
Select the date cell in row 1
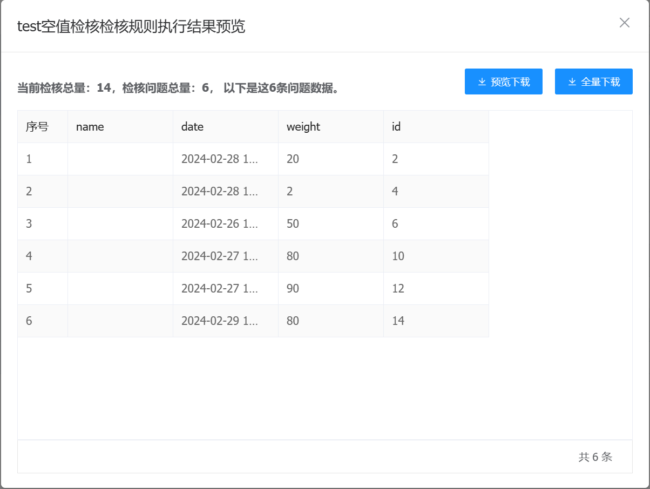point(219,159)
